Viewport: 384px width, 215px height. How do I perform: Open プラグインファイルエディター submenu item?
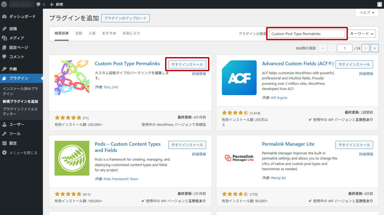pos(20,111)
